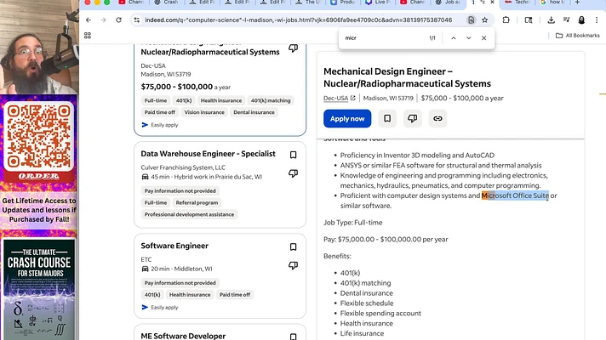This screenshot has height=340, width=606.
Task: Save the ME Software Developer job
Action: point(293,337)
